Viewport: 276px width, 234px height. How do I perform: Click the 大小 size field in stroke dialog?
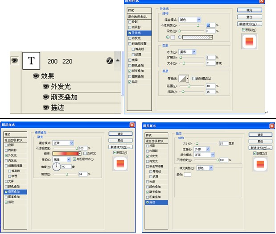[x=224, y=143]
